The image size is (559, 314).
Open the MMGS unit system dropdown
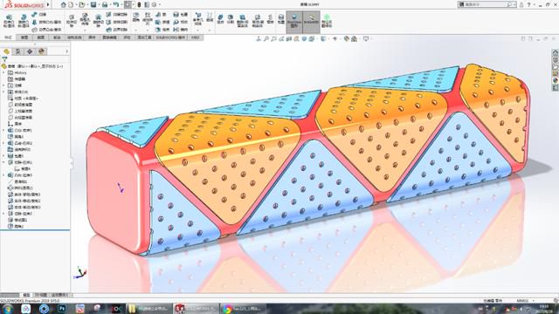525,301
